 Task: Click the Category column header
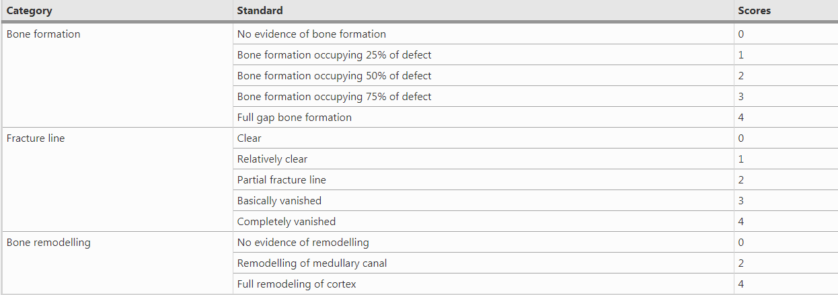point(30,11)
